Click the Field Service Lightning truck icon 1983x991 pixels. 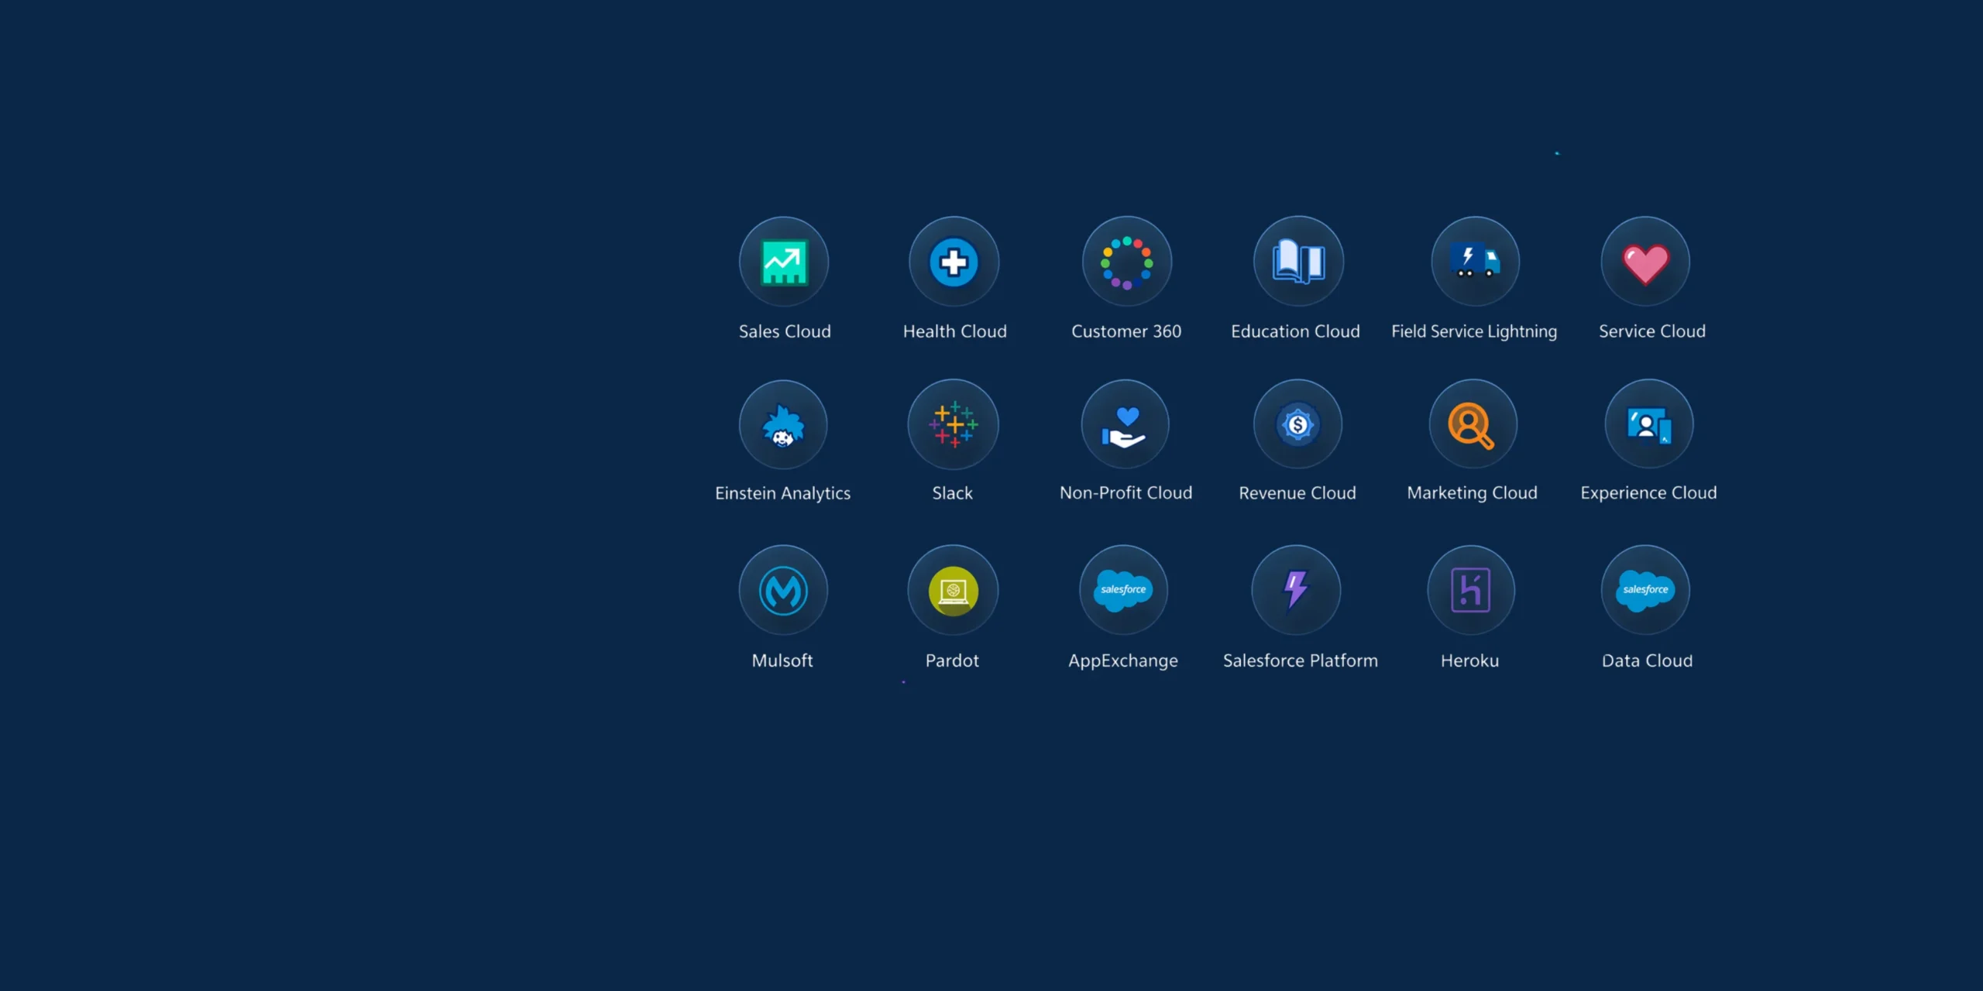pos(1475,262)
